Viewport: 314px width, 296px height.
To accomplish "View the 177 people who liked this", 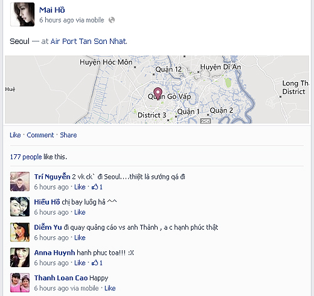I will coord(26,157).
